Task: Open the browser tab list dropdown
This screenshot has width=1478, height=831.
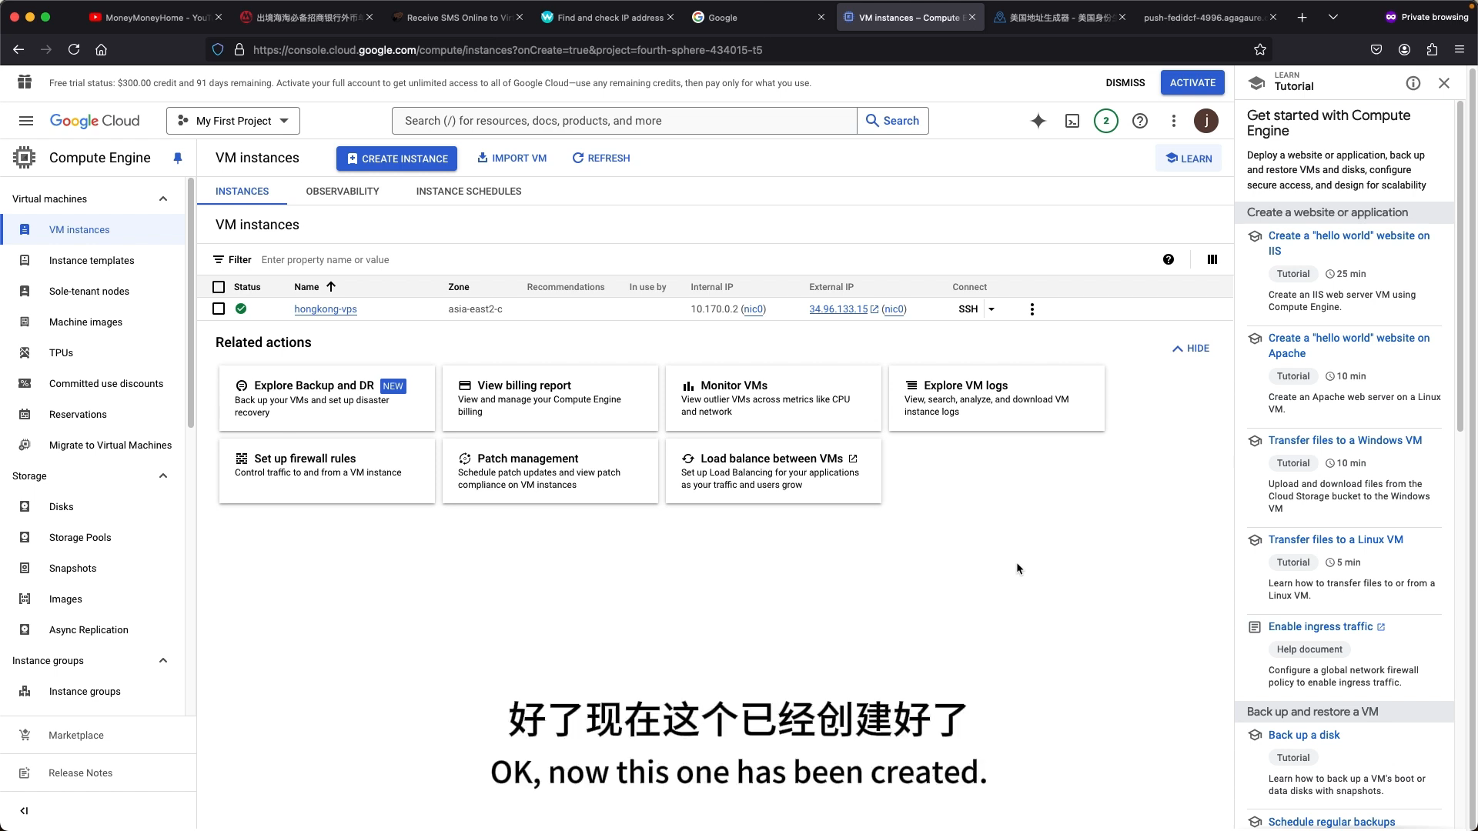Action: (1333, 17)
